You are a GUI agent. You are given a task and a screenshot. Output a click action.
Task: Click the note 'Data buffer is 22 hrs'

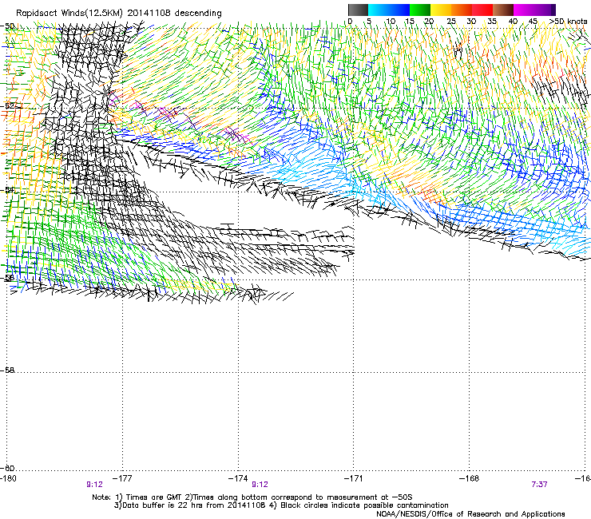tap(164, 505)
